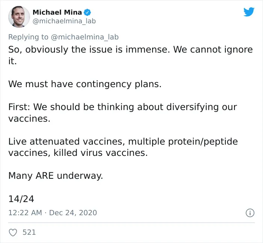Click the word 'killed virus vaccines'
Image resolution: width=263 pixels, height=243 pixels.
[x=101, y=153]
